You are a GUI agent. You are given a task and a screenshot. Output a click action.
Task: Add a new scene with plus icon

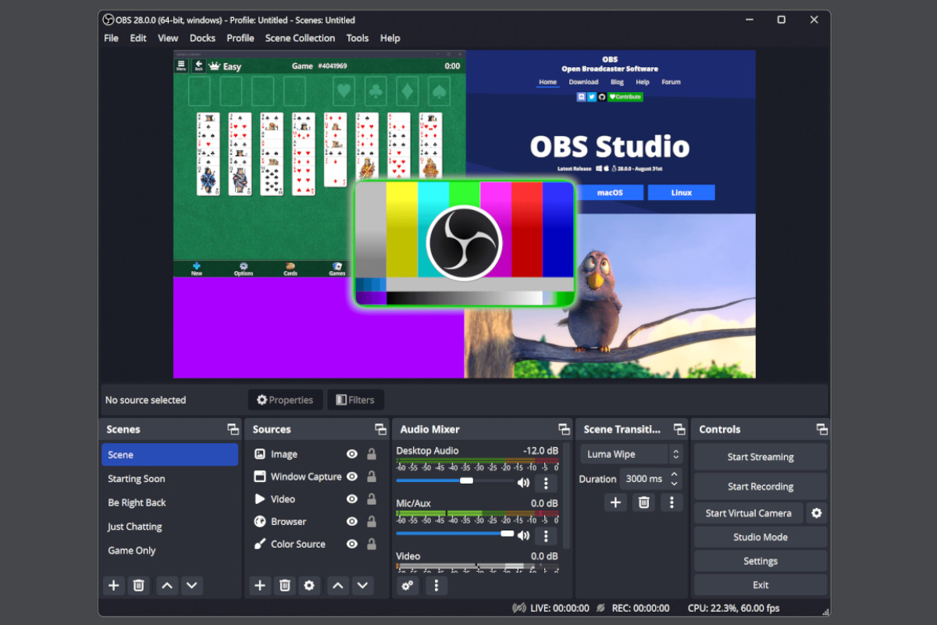[x=114, y=585]
